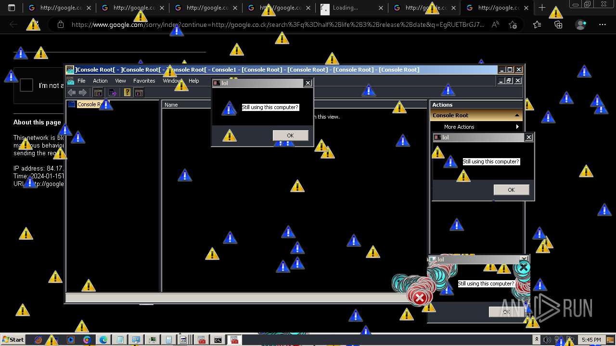Collapse Console Root section in Actions pane

pyautogui.click(x=517, y=115)
